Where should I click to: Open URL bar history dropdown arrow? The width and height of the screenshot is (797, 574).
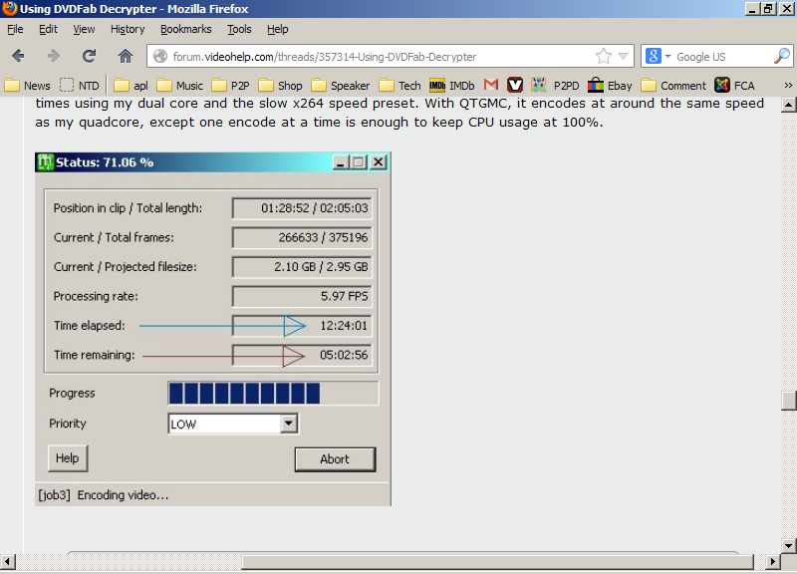pyautogui.click(x=624, y=56)
